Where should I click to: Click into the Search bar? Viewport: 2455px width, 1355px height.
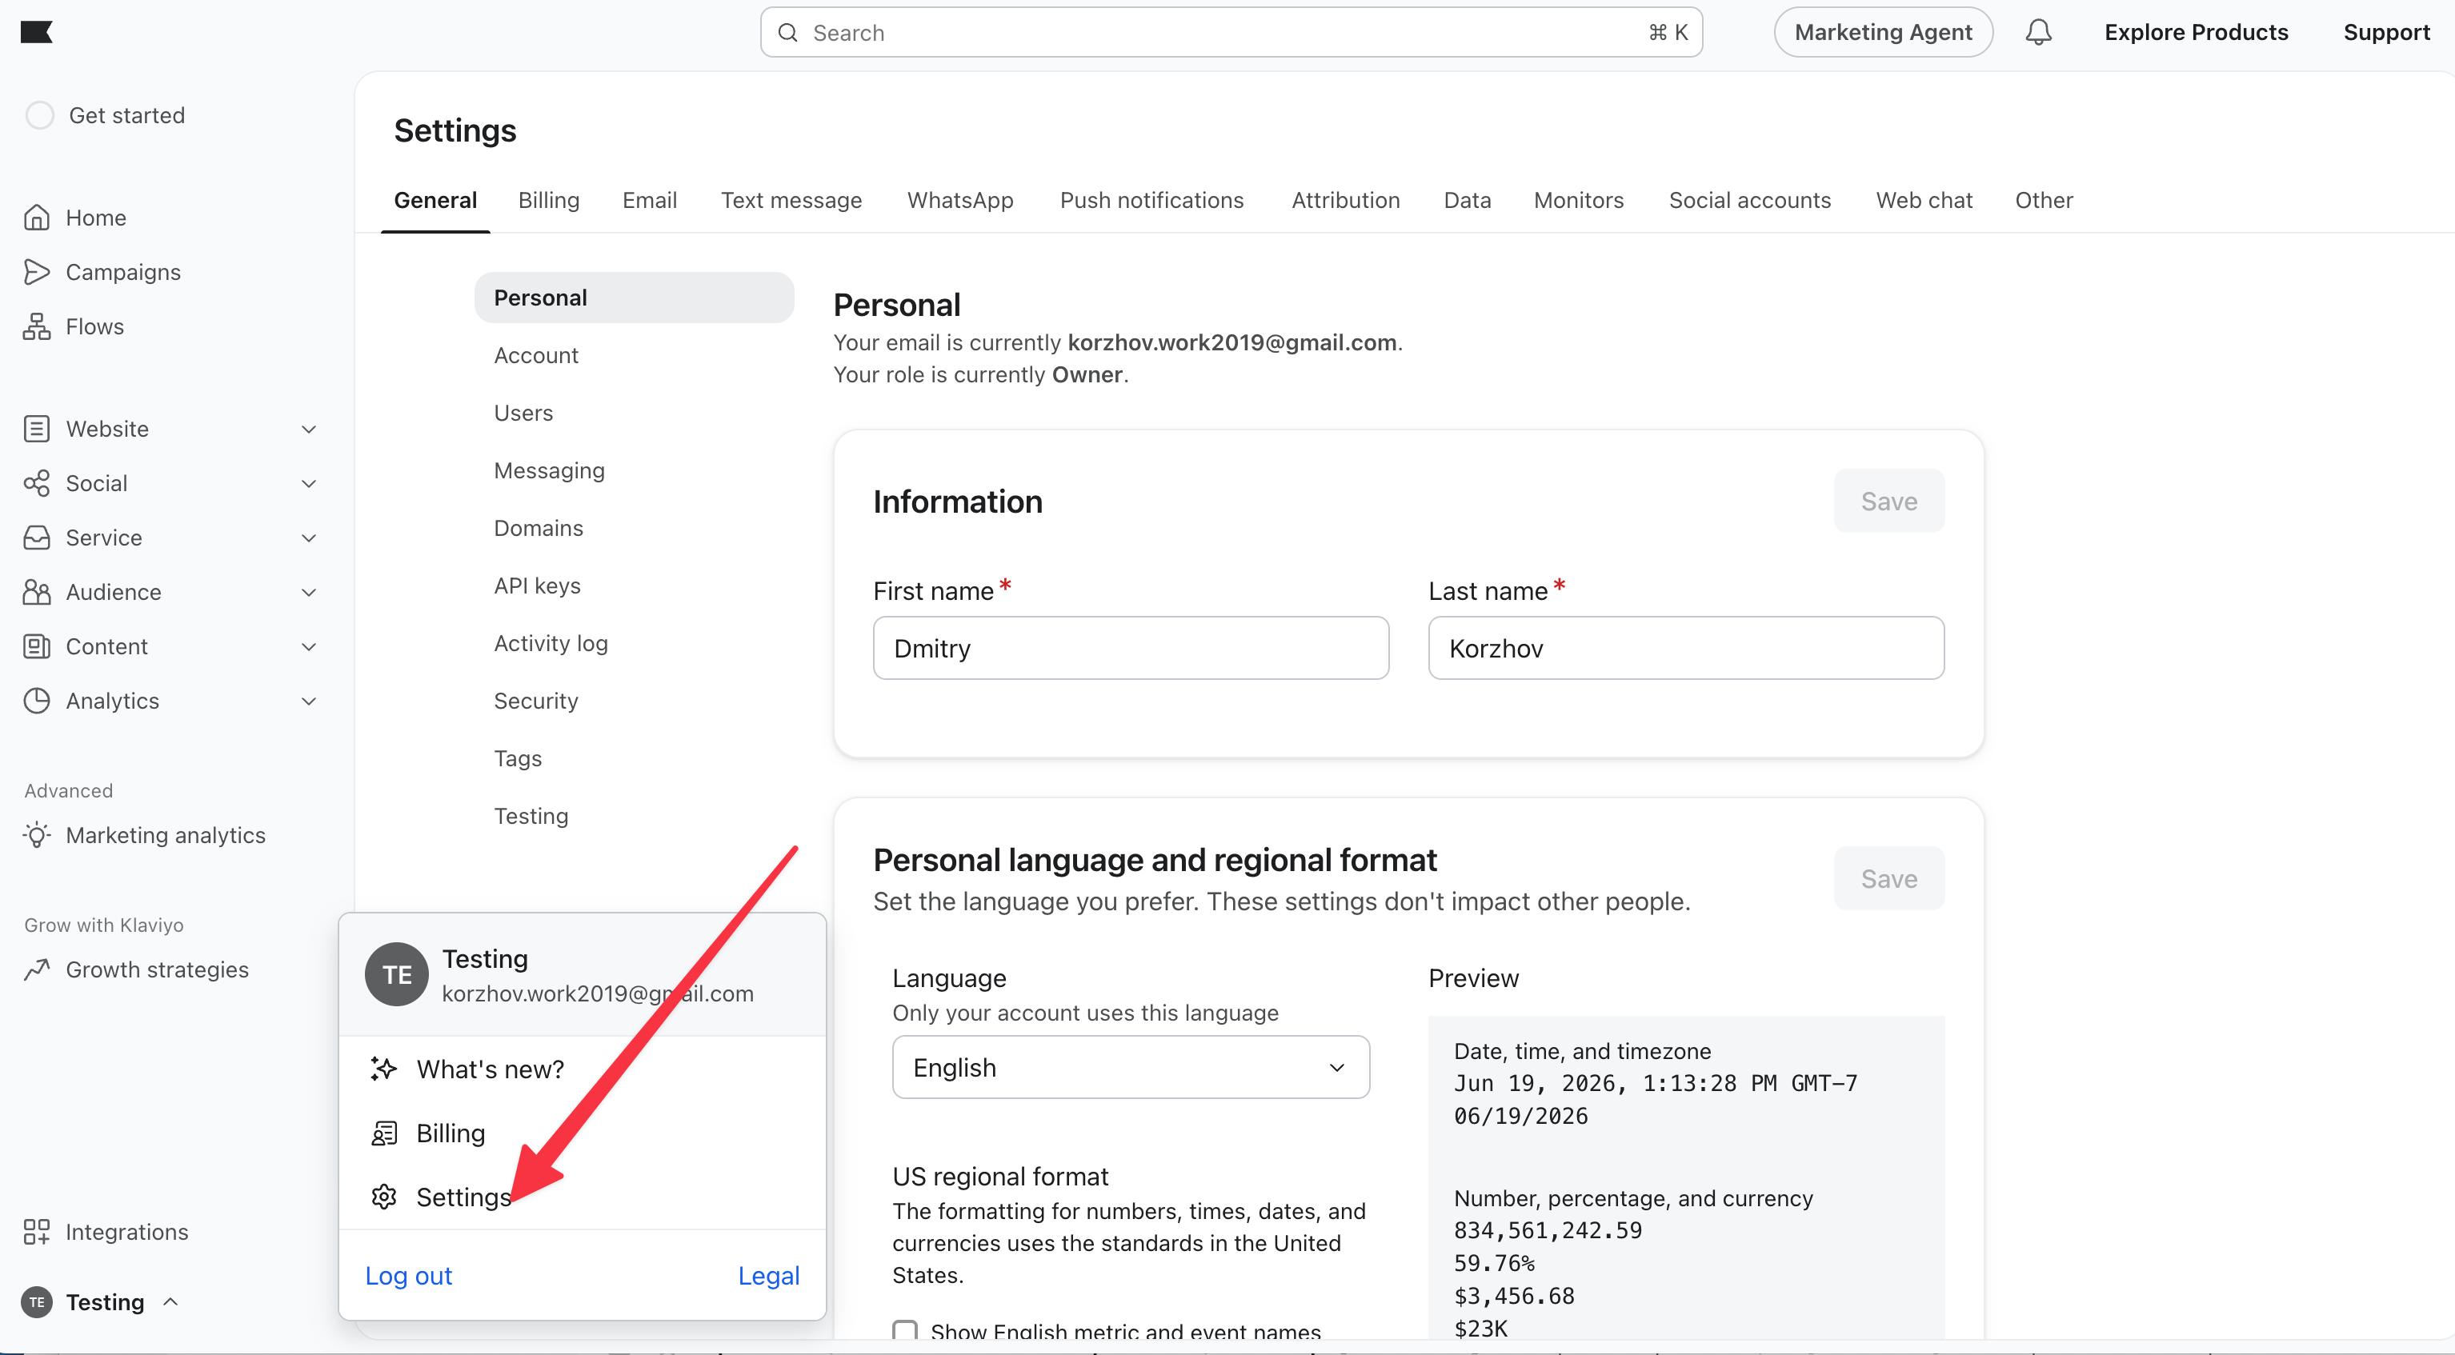coord(1231,33)
